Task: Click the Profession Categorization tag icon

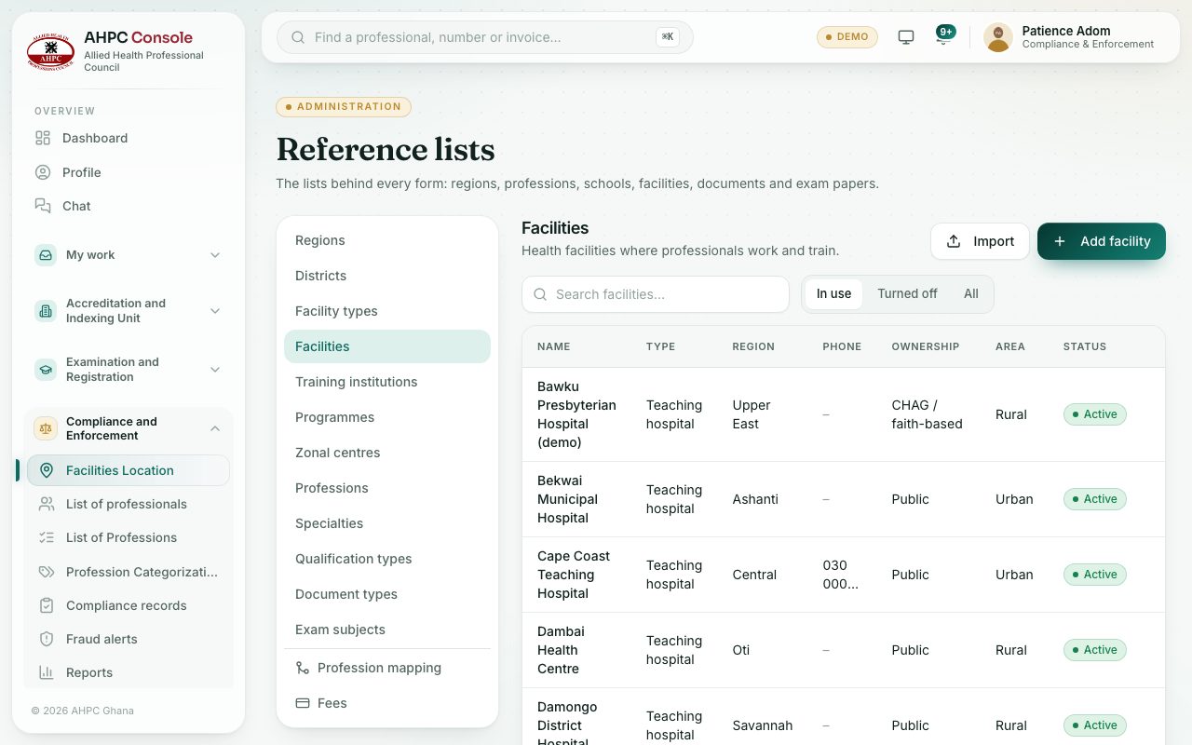Action: coord(47,572)
